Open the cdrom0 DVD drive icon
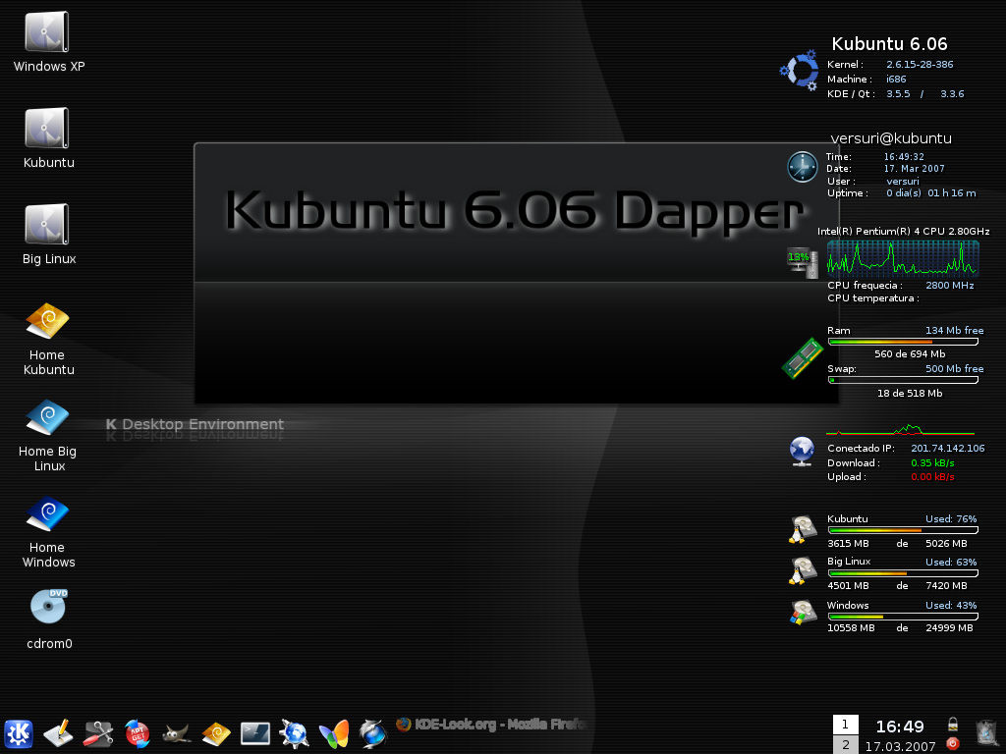Image resolution: width=1006 pixels, height=754 pixels. [49, 619]
